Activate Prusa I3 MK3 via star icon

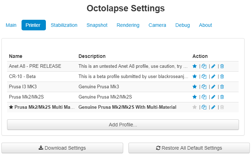tap(195, 87)
